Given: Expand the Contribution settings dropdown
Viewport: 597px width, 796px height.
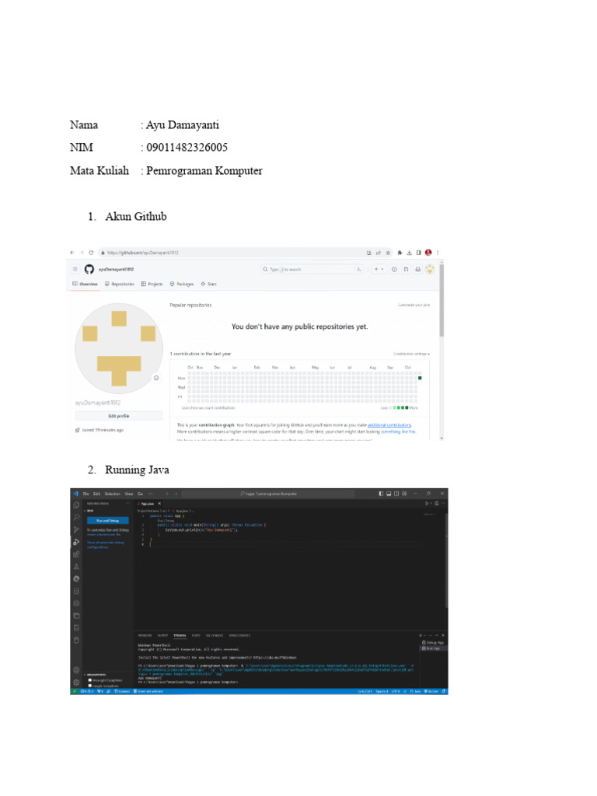Looking at the screenshot, I should click(411, 354).
